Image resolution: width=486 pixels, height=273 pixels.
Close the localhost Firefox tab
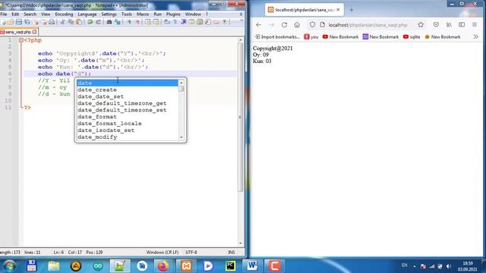(338, 10)
